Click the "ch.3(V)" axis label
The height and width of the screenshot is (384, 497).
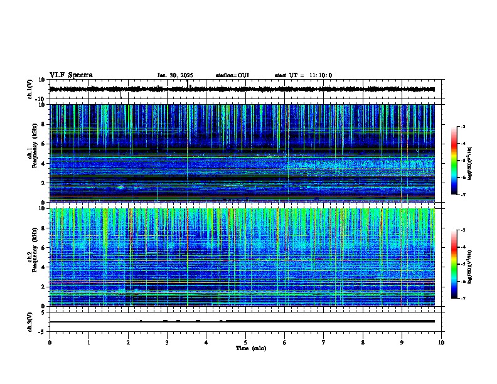point(30,322)
